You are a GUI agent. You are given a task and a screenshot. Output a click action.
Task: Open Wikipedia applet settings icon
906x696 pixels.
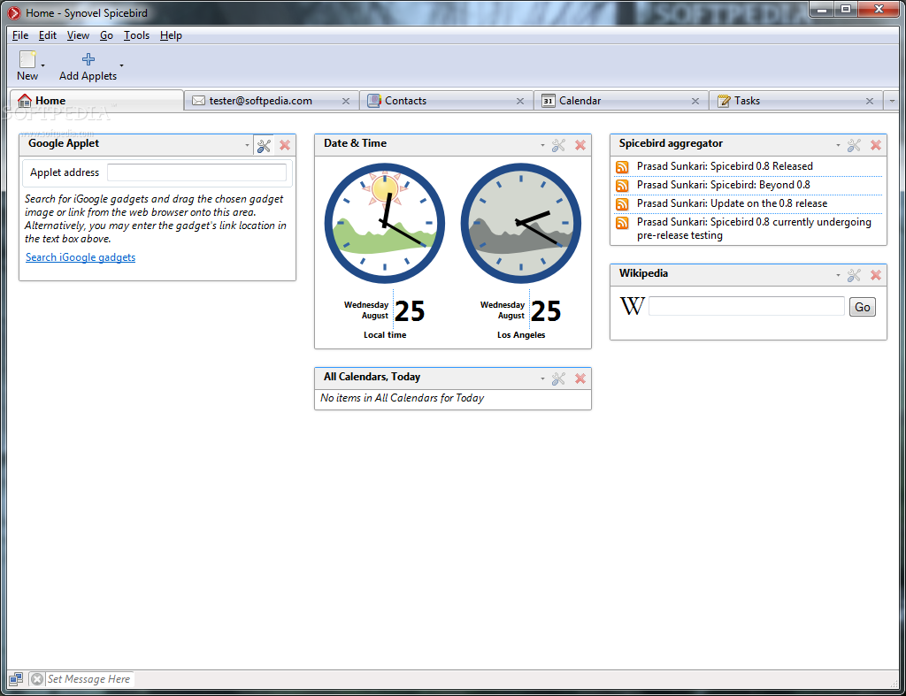pyautogui.click(x=854, y=275)
